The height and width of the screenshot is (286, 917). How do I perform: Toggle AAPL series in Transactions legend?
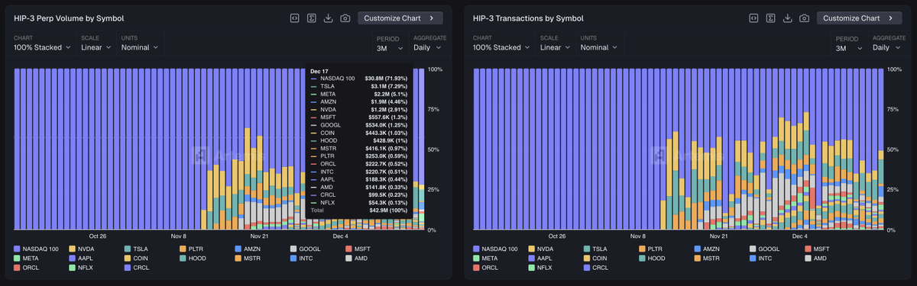click(540, 259)
